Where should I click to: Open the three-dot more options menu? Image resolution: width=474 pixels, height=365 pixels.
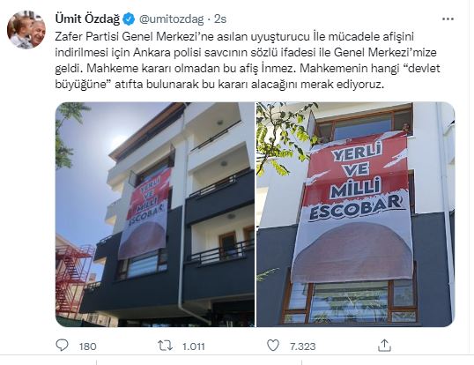(448, 19)
